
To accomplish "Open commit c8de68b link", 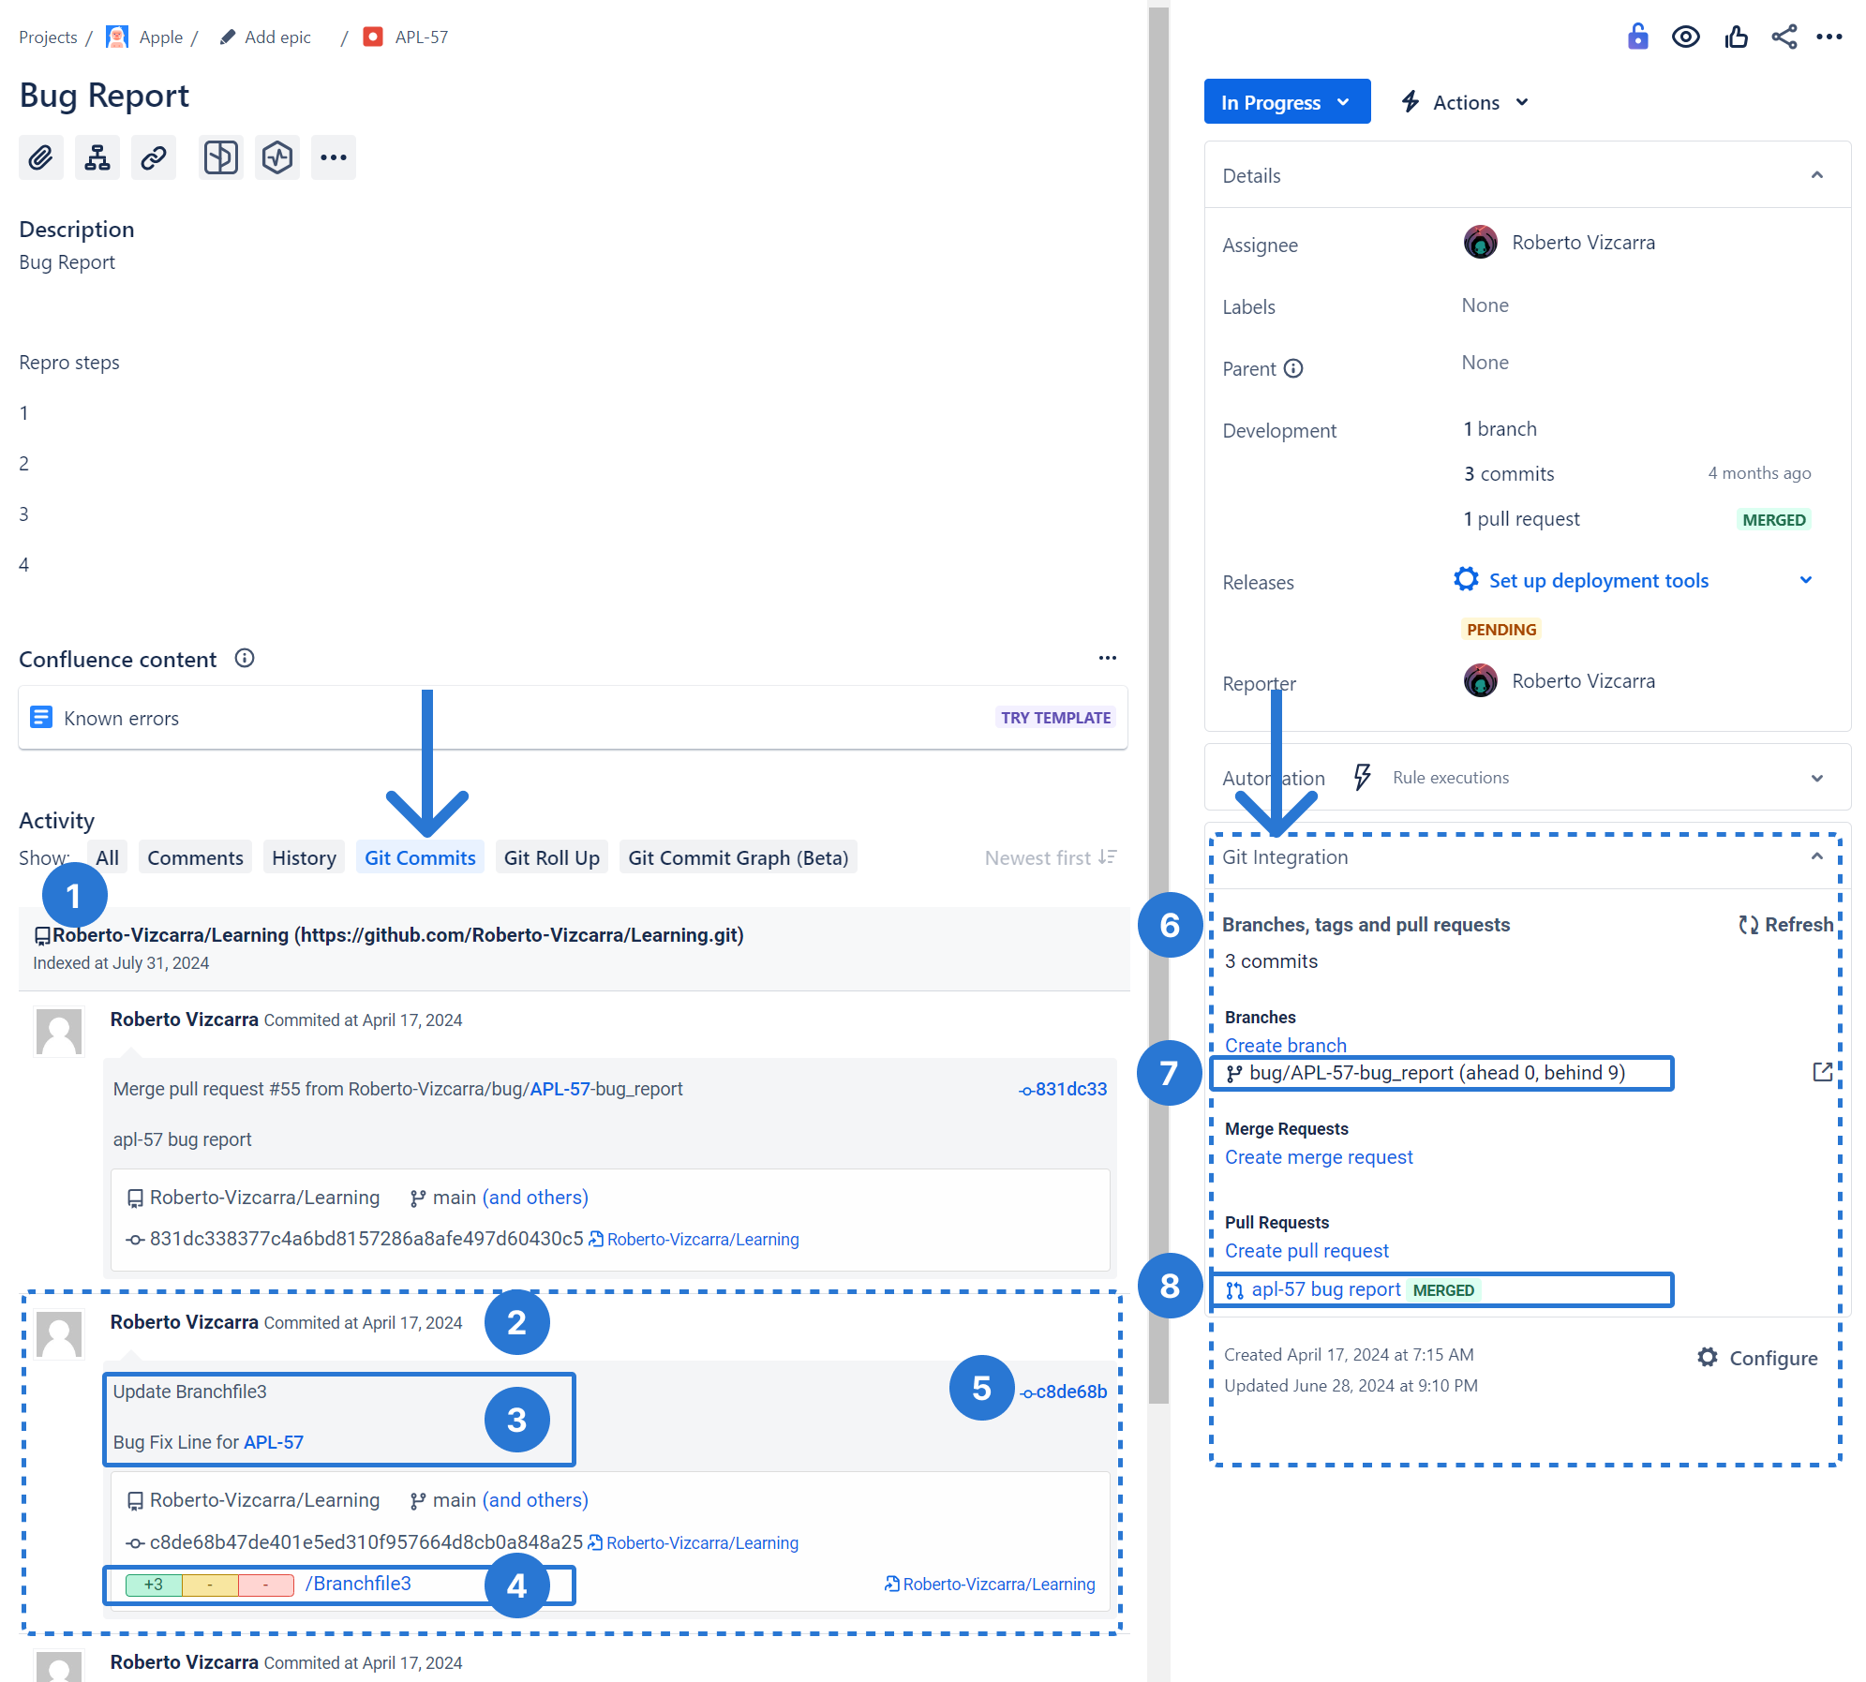I will point(1063,1392).
